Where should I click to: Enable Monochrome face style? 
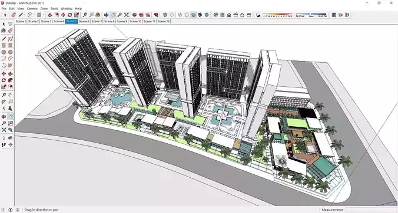(x=207, y=15)
